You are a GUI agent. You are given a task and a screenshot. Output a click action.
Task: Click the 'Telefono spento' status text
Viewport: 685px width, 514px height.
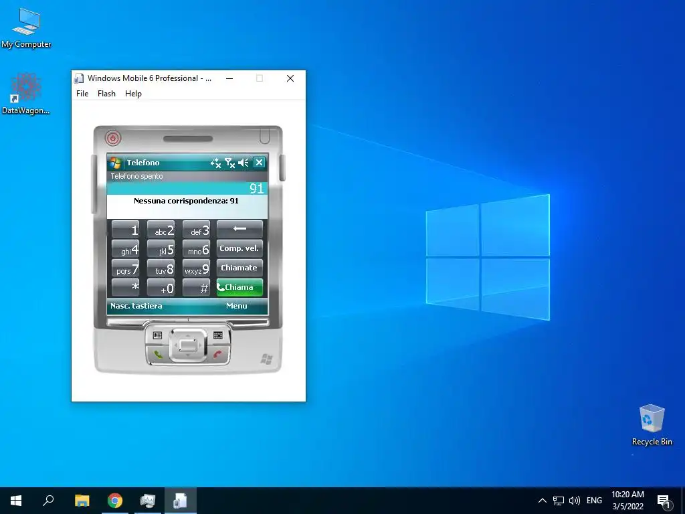click(136, 176)
